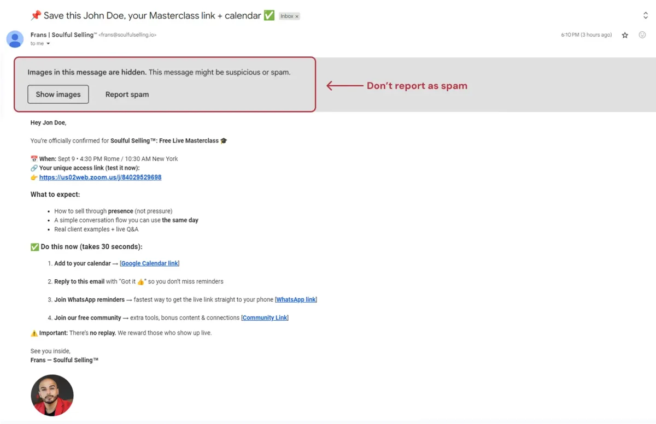Click sender name Frans | Soulful Selling
The width and height of the screenshot is (656, 424).
click(x=62, y=34)
